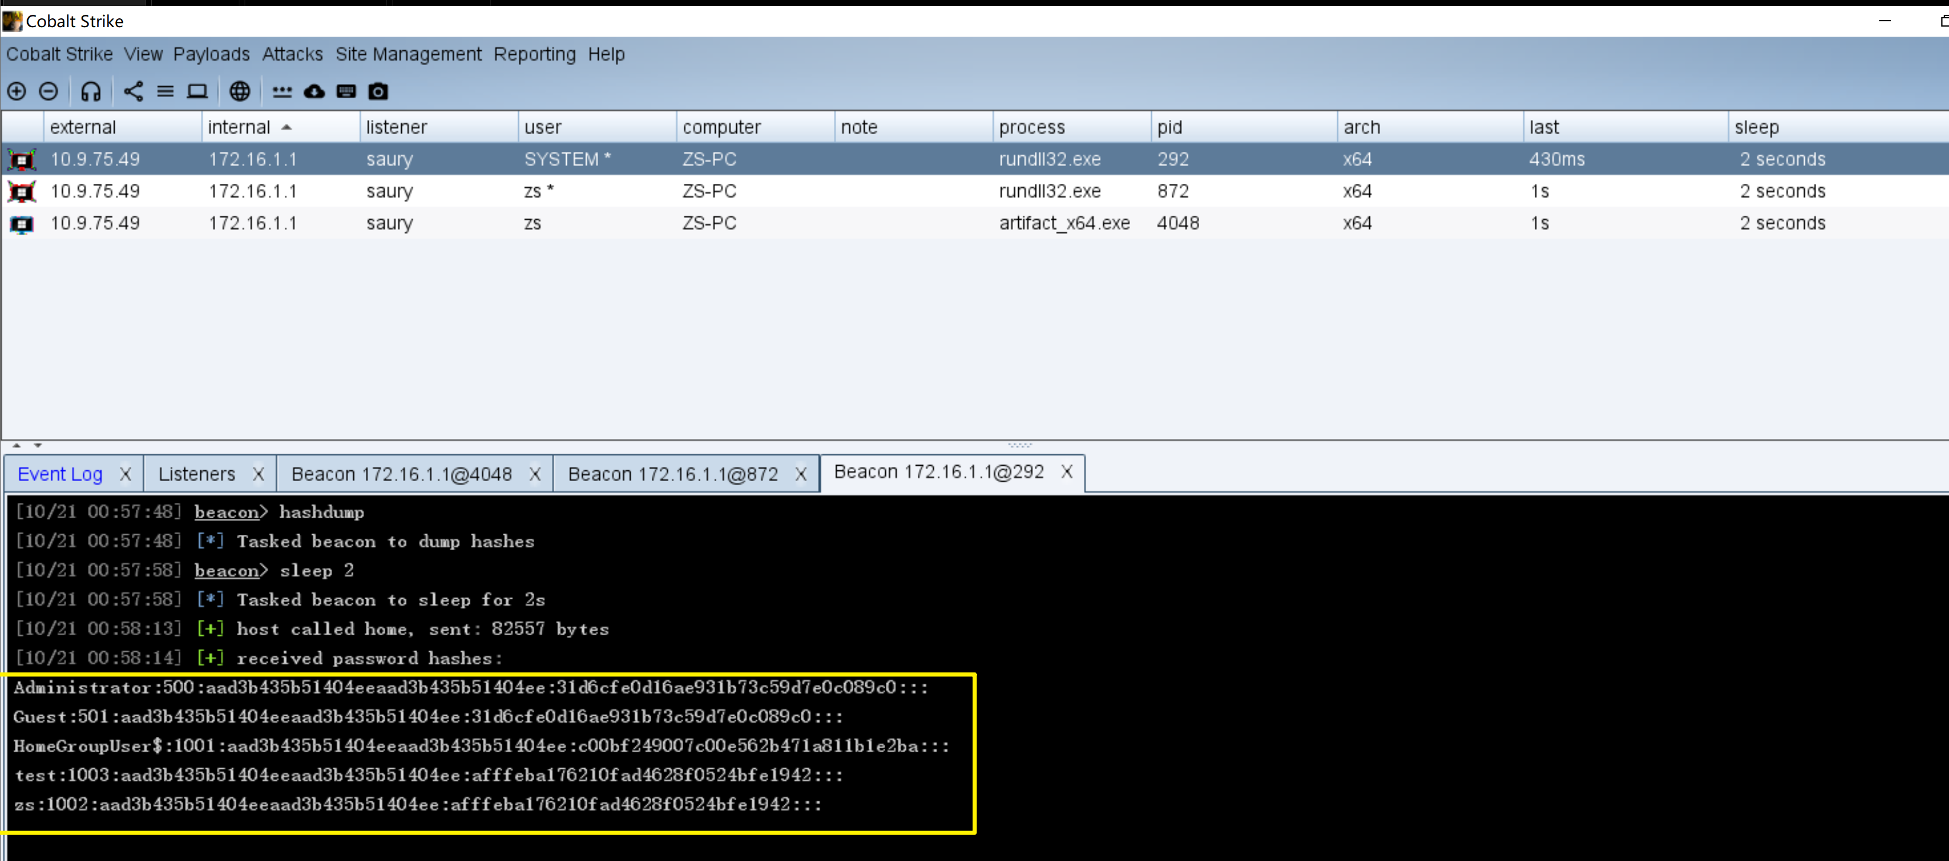This screenshot has height=861, width=1949.
Task: Open the View menu
Action: tap(144, 54)
